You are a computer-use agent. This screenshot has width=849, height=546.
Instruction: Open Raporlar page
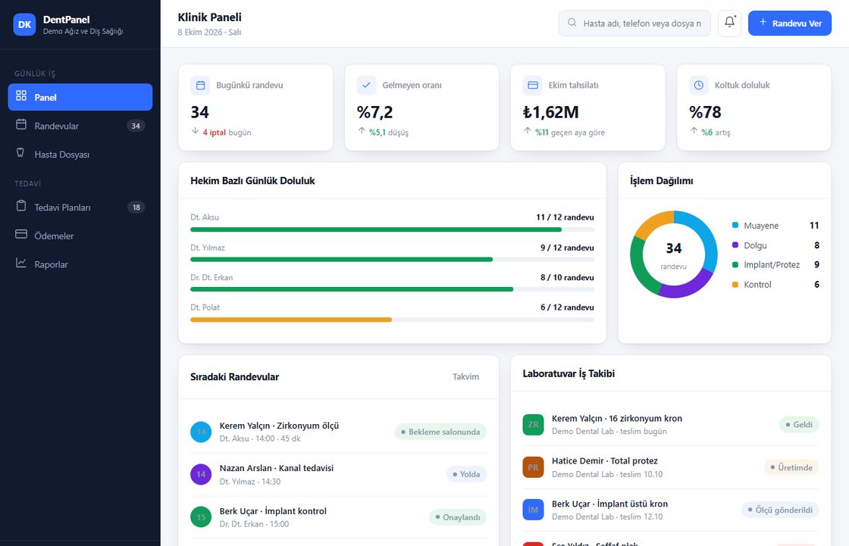[x=80, y=264]
